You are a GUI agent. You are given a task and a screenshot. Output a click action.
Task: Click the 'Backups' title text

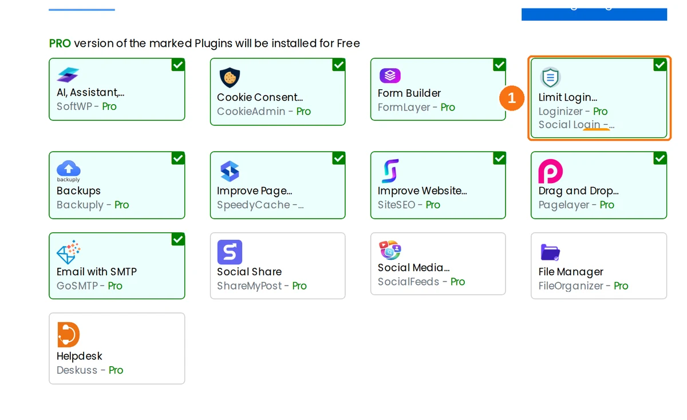78,191
